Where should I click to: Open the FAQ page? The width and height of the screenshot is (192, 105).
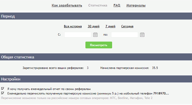117,5
